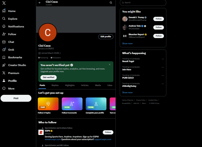202x147 pixels.
Task: Open Notifications bell item
Action: [13, 26]
